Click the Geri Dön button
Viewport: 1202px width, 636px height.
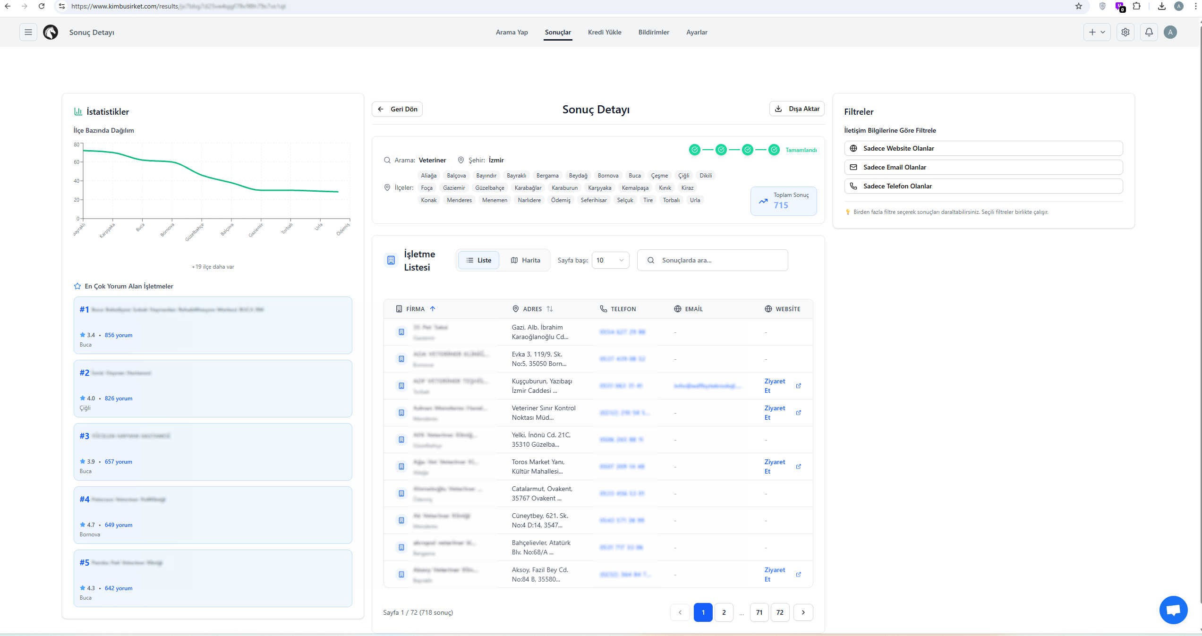click(x=397, y=109)
